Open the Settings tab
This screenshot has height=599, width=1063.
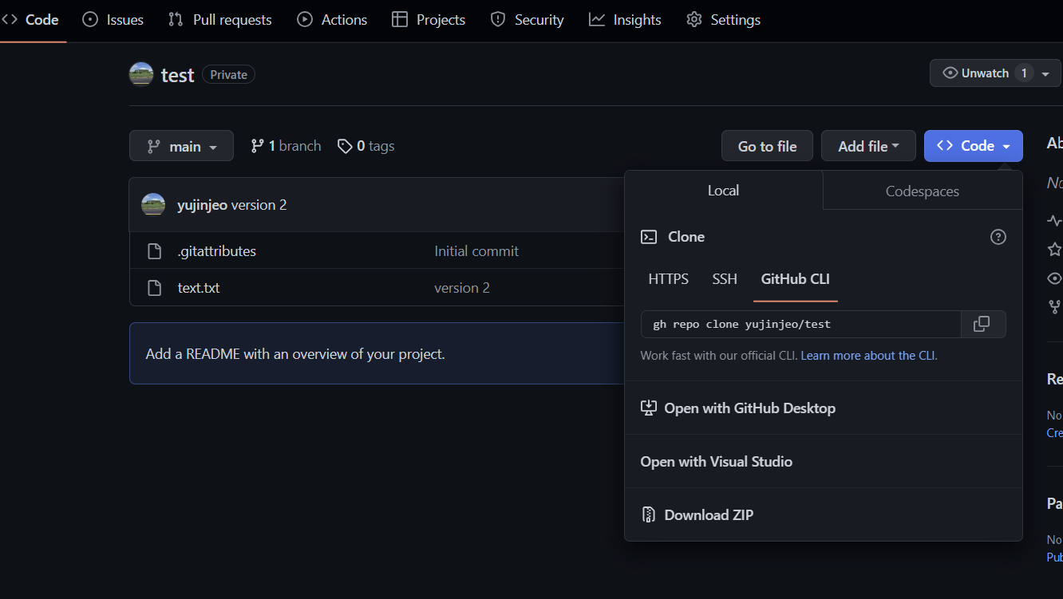pos(723,20)
